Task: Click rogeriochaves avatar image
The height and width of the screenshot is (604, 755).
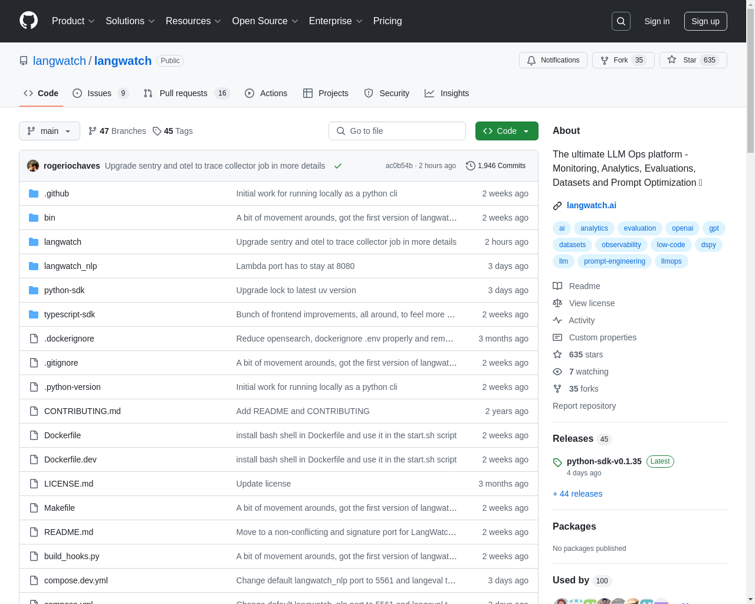Action: tap(33, 166)
